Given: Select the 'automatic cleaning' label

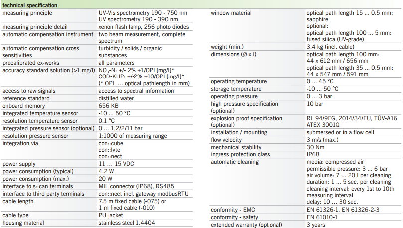Looking at the screenshot, I should (235, 162).
